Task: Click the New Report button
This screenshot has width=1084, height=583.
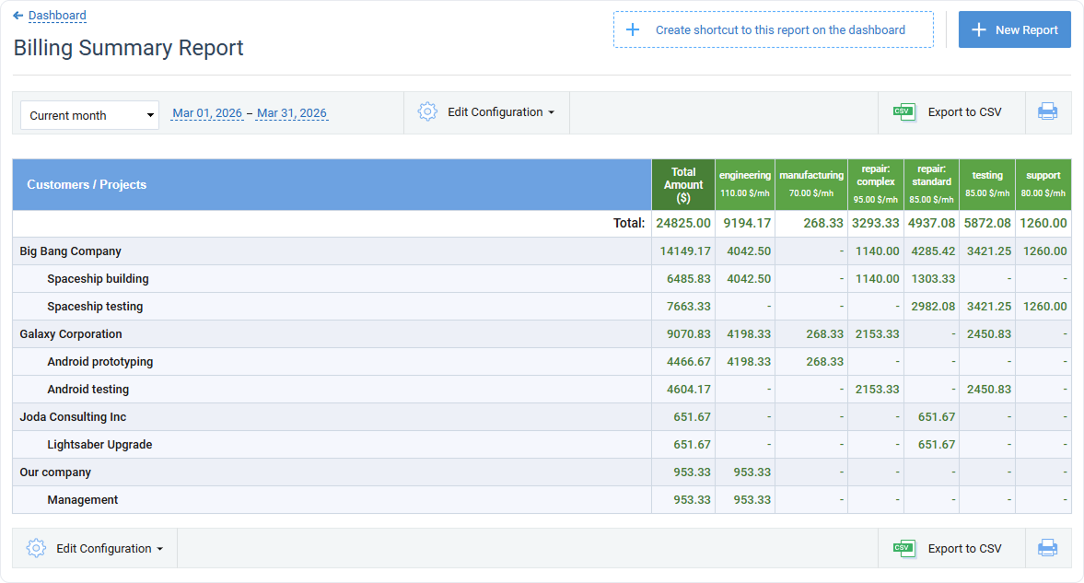Action: pyautogui.click(x=1014, y=29)
